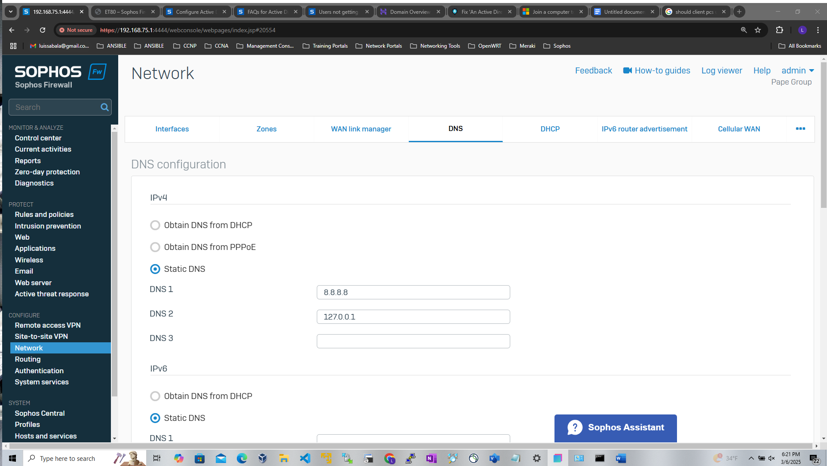The height and width of the screenshot is (466, 827).
Task: Open Windows Start menu
Action: 12,458
